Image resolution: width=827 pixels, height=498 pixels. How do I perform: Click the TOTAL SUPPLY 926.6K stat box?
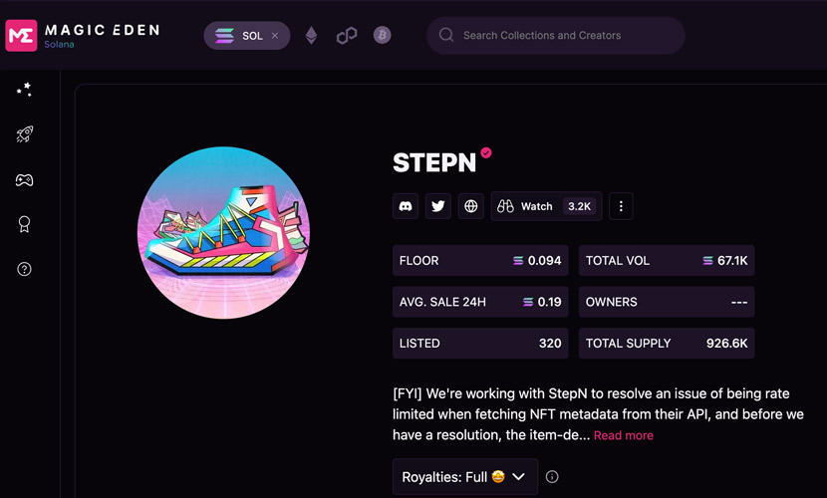(667, 343)
